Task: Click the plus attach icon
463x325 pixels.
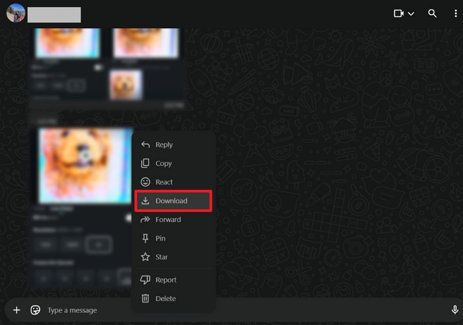Action: click(x=16, y=310)
